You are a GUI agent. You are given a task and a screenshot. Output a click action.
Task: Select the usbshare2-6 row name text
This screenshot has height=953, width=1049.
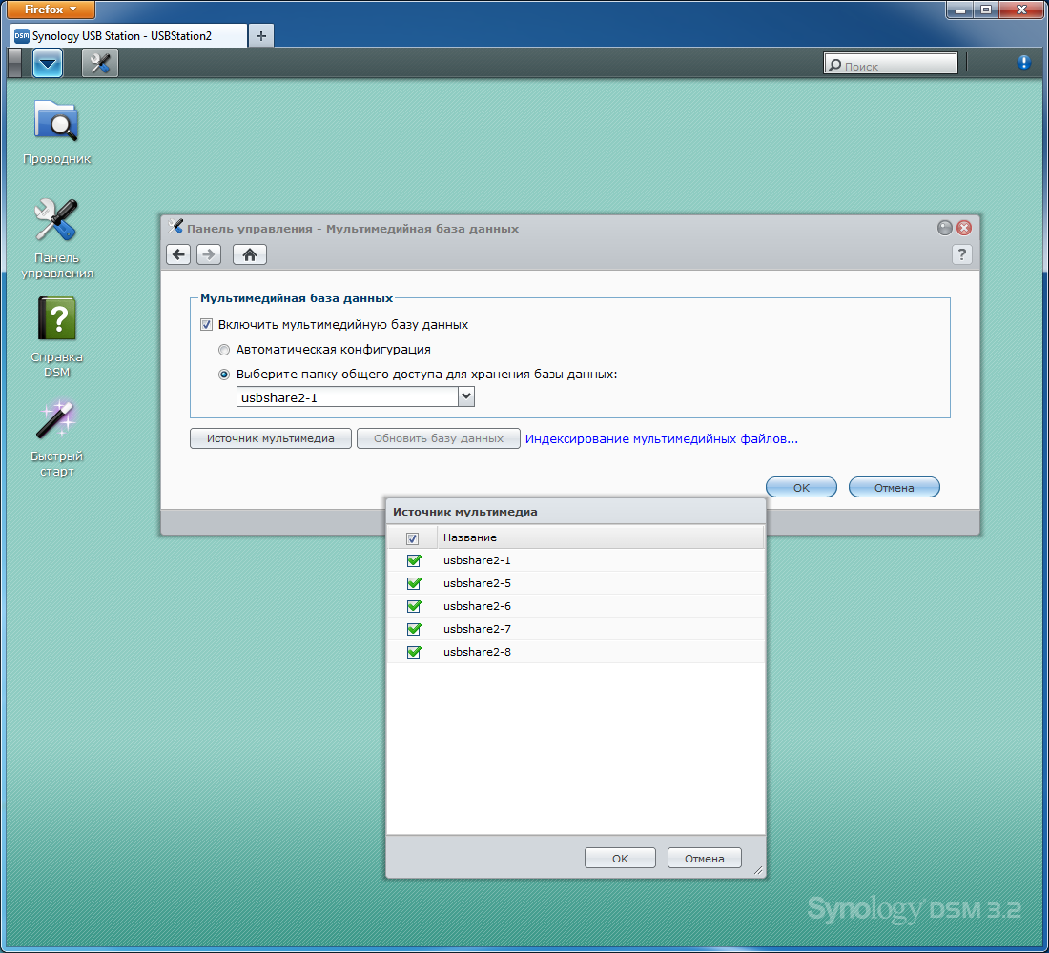pyautogui.click(x=477, y=606)
